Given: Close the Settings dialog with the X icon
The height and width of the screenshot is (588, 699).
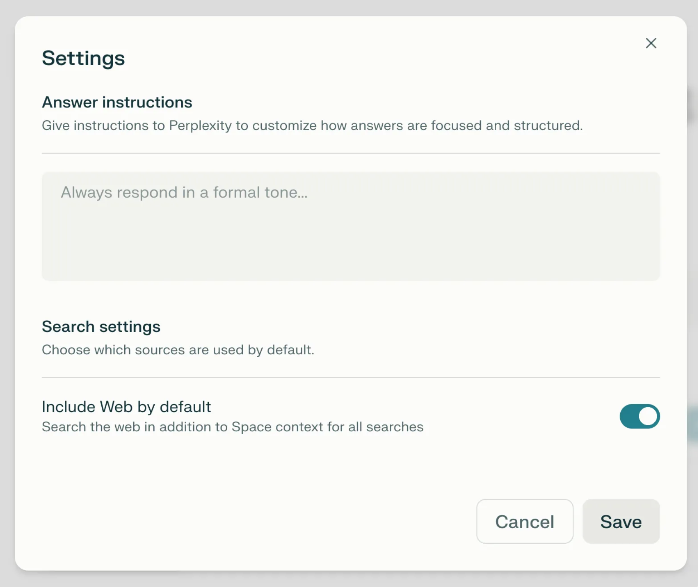Looking at the screenshot, I should (x=651, y=43).
